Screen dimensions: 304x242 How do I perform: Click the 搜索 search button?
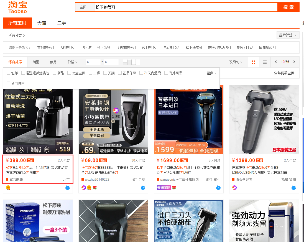(x=288, y=7)
